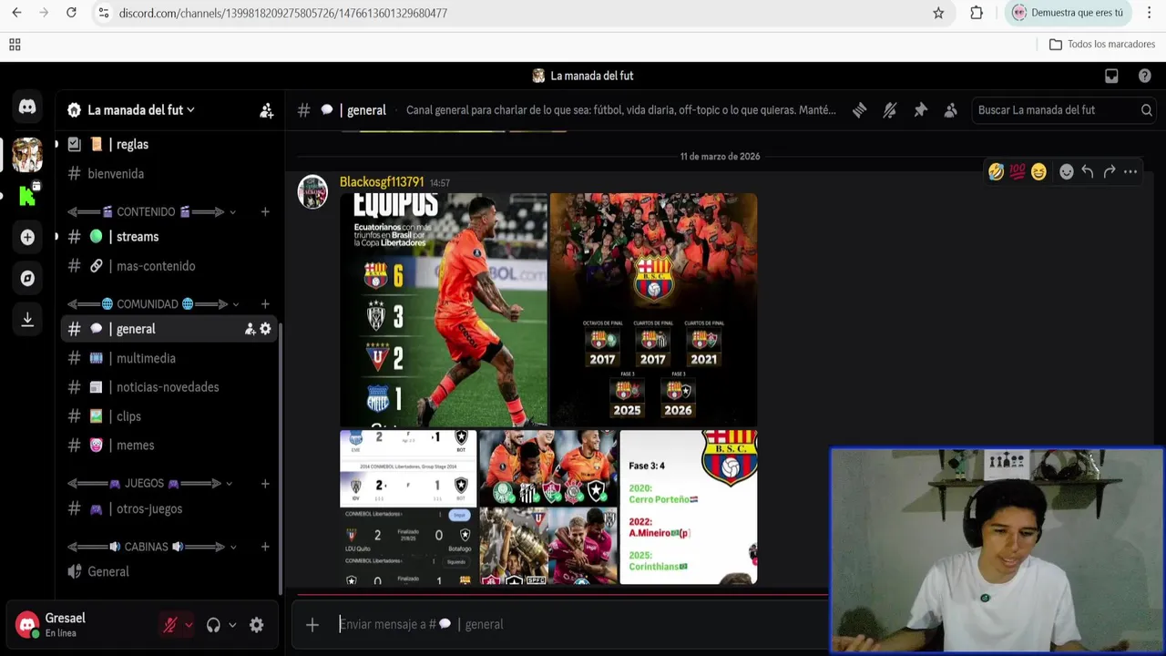Reply to Blackosgf113791's message
This screenshot has height=656, width=1166.
tap(1088, 171)
